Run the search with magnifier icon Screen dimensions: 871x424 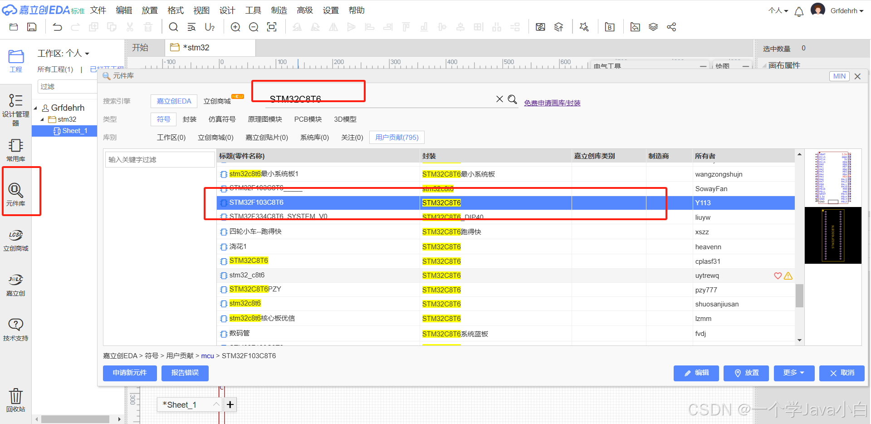[512, 99]
